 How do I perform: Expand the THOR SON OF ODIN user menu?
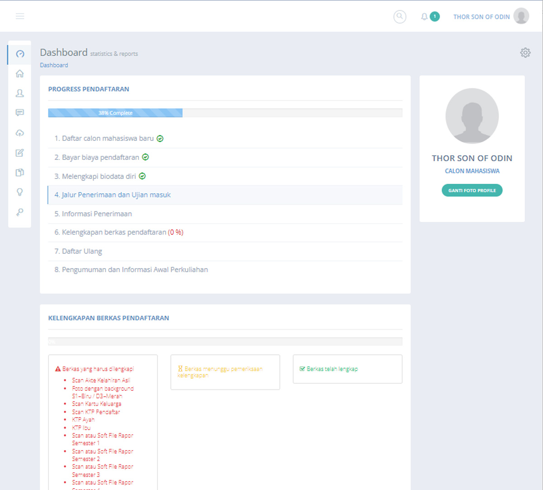(x=490, y=17)
